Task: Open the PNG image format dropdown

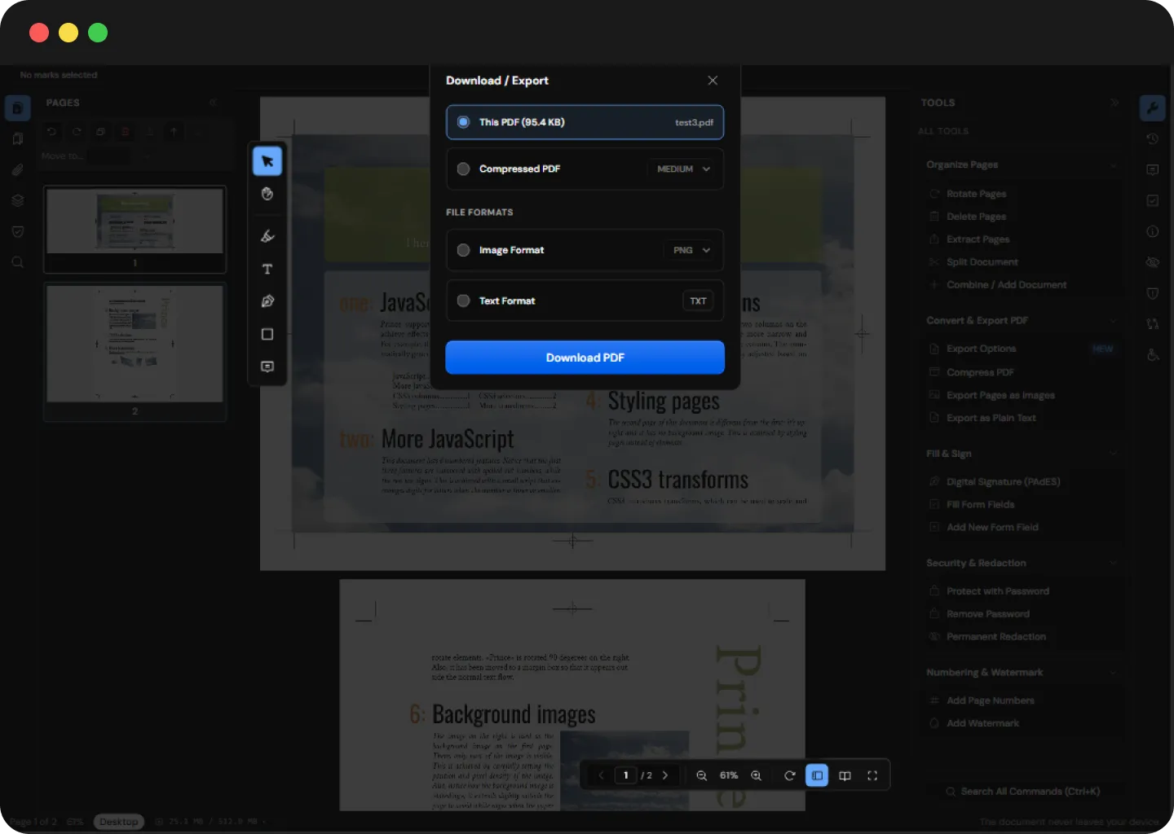Action: pos(691,250)
